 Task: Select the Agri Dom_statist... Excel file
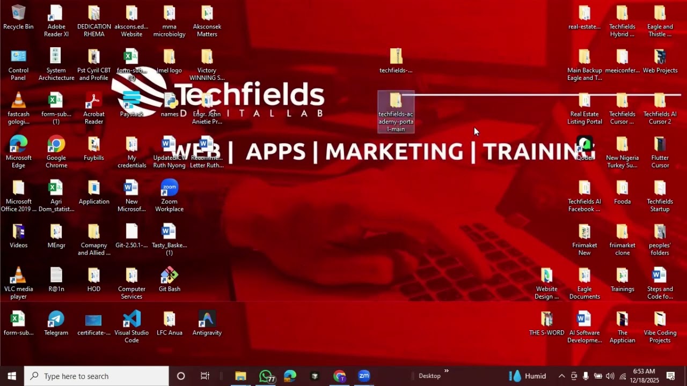pos(56,196)
